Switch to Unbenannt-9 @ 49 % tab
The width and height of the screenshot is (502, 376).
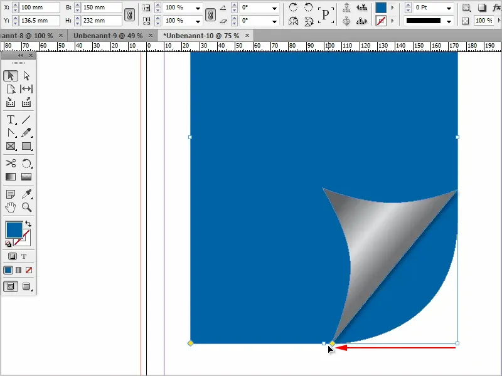point(108,36)
